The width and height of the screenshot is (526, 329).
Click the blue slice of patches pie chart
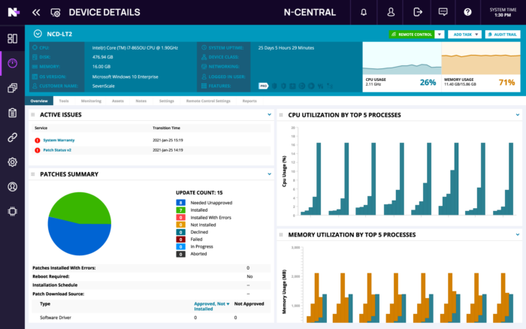77,238
